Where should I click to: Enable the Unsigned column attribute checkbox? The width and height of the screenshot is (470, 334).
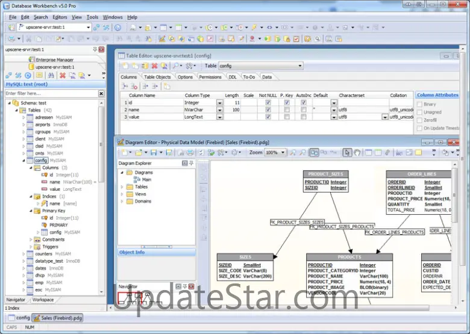point(419,112)
